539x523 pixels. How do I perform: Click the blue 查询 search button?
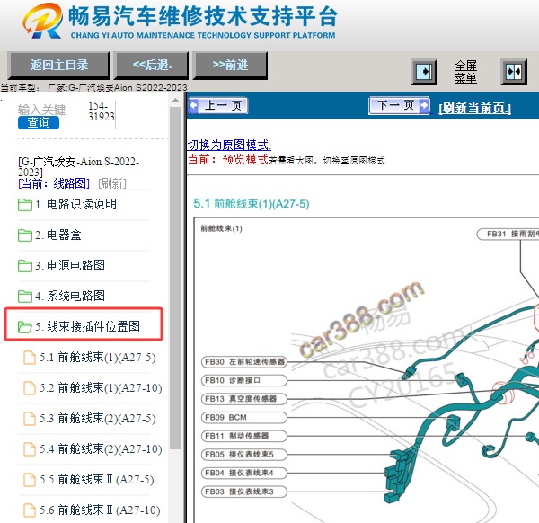(39, 123)
